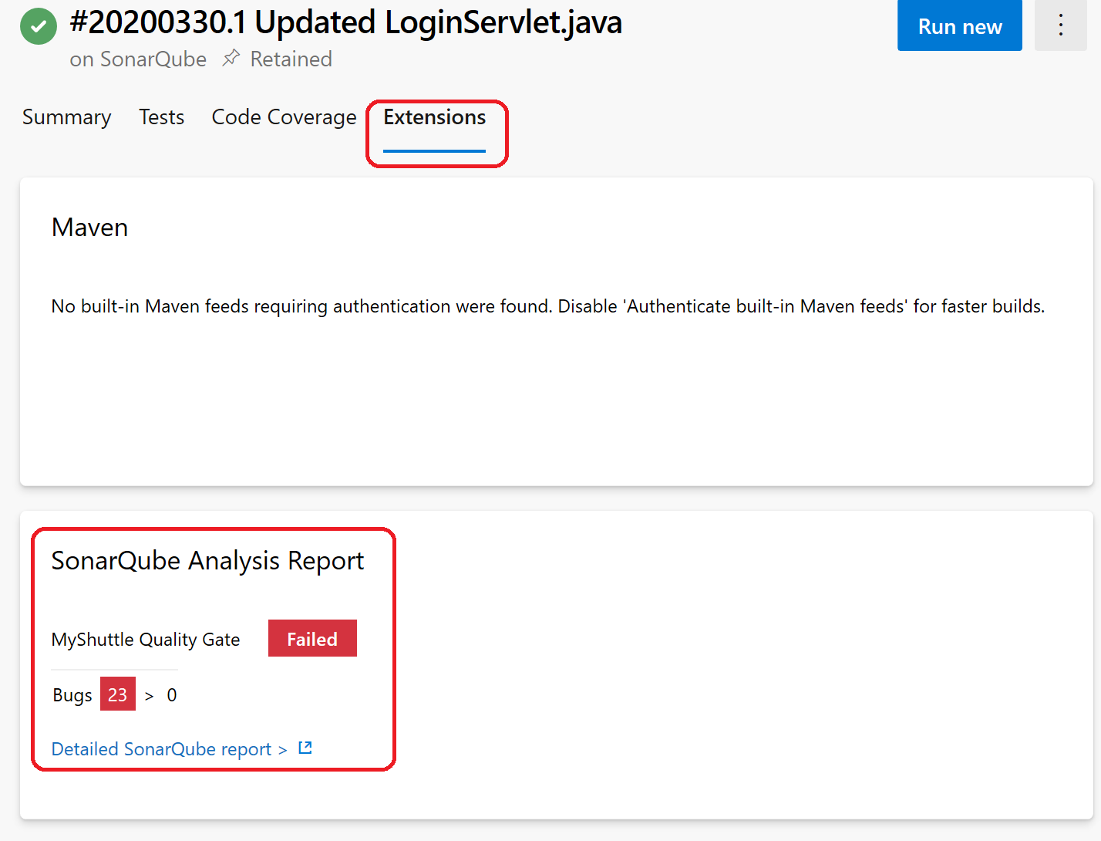Open the Code Coverage tab
This screenshot has height=841, width=1101.
click(284, 117)
